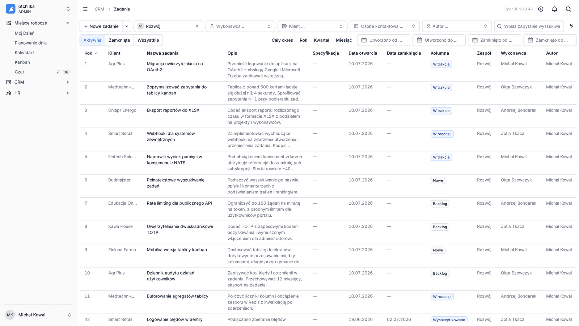579x326 pixels.
Task: Open Kalendarz in the sidebar
Action: tap(25, 53)
